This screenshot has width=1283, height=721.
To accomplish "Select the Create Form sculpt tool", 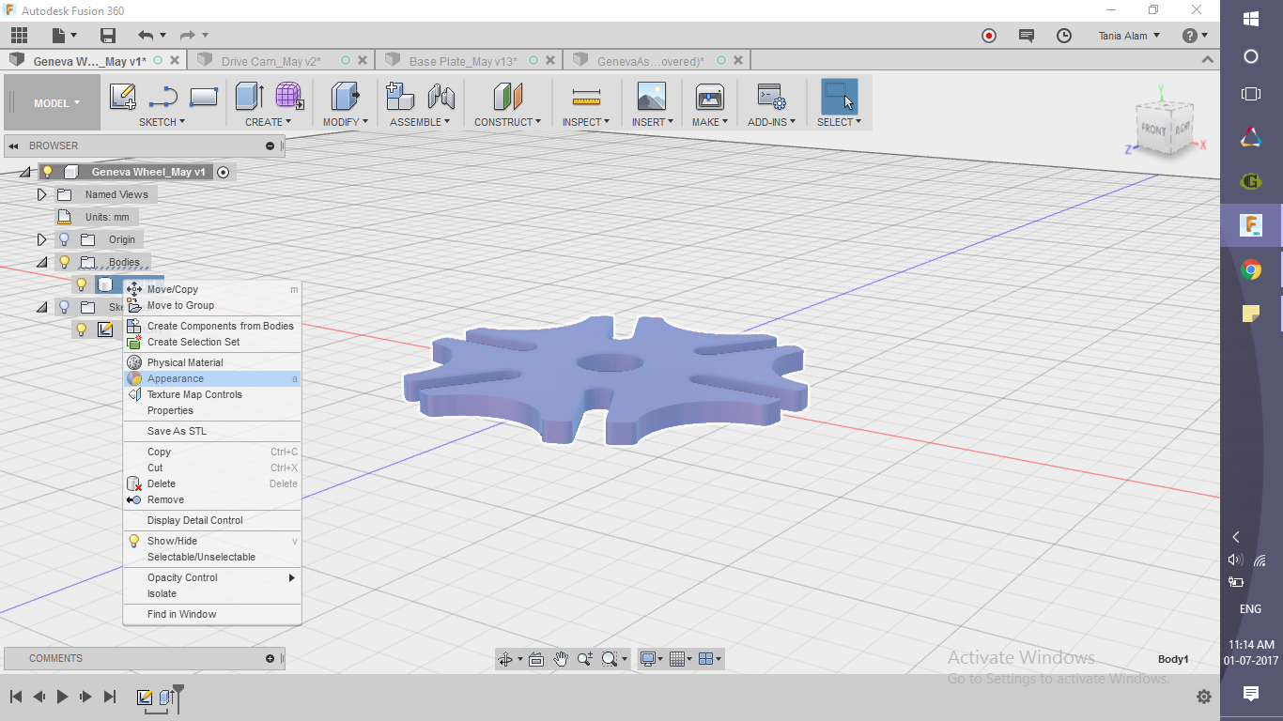I will [x=289, y=97].
